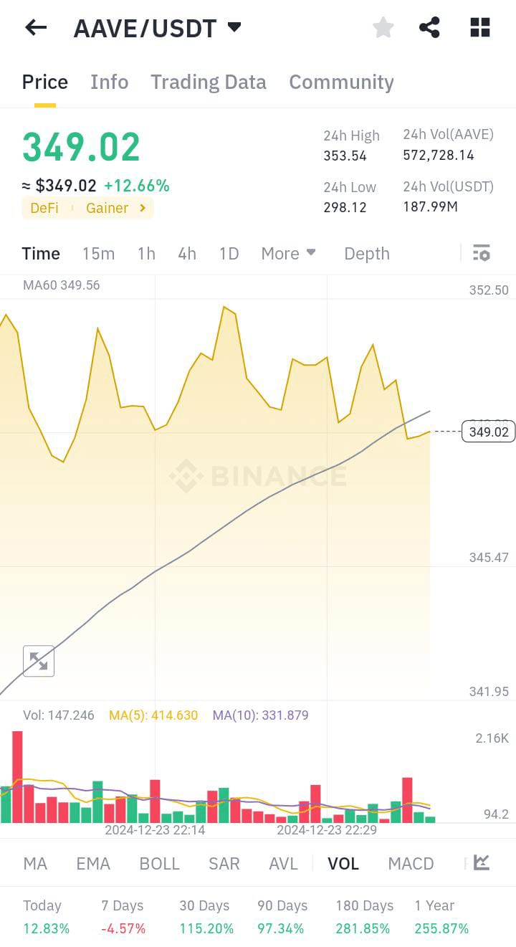
Task: Switch to the Trading Data tab
Action: pyautogui.click(x=208, y=82)
